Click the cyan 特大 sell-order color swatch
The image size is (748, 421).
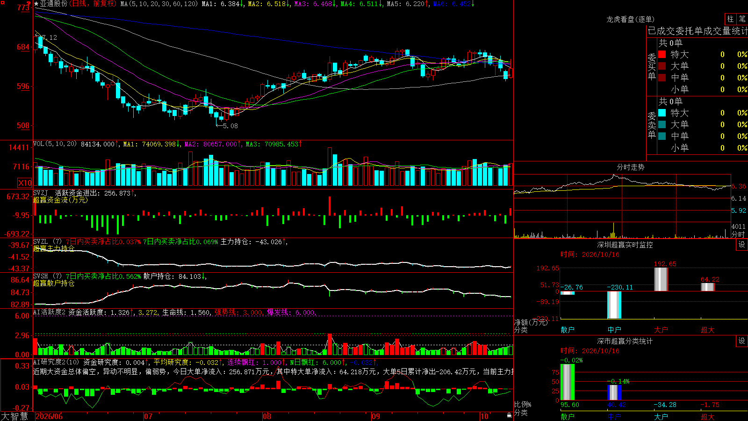[x=662, y=113]
